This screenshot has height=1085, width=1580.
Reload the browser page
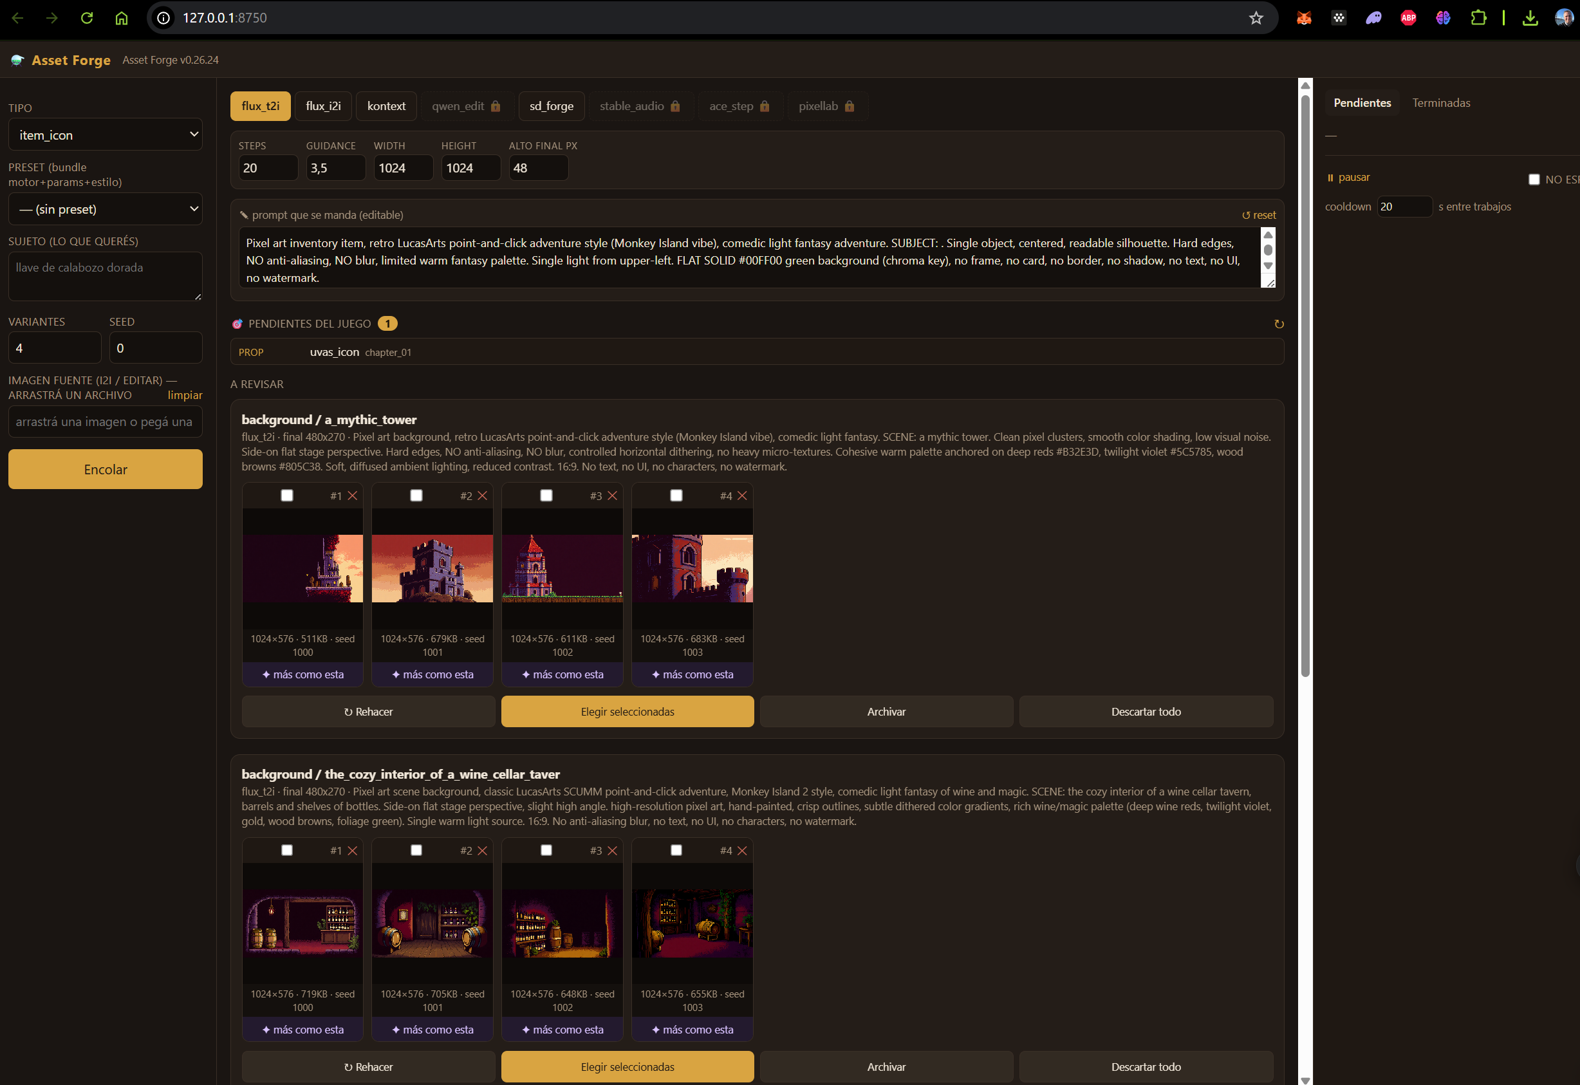pos(86,17)
